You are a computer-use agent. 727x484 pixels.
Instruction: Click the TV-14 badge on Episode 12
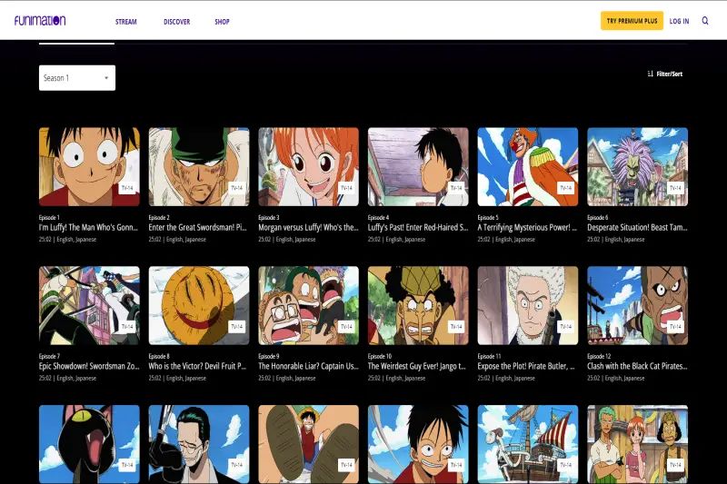pyautogui.click(x=675, y=327)
